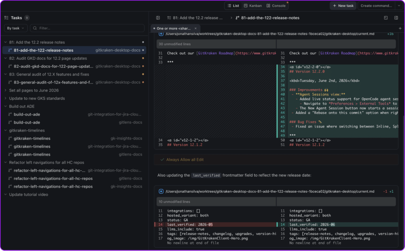Open the By task grouping dropdown

point(15,28)
